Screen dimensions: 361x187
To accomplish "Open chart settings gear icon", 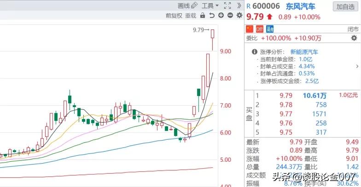I will [x=239, y=16].
